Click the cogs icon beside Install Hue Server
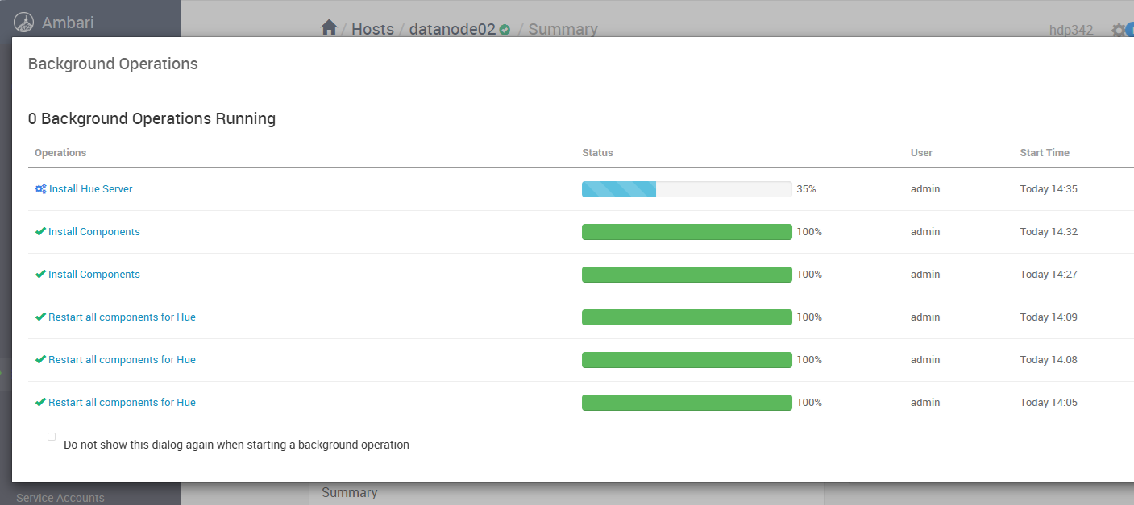 pos(40,189)
